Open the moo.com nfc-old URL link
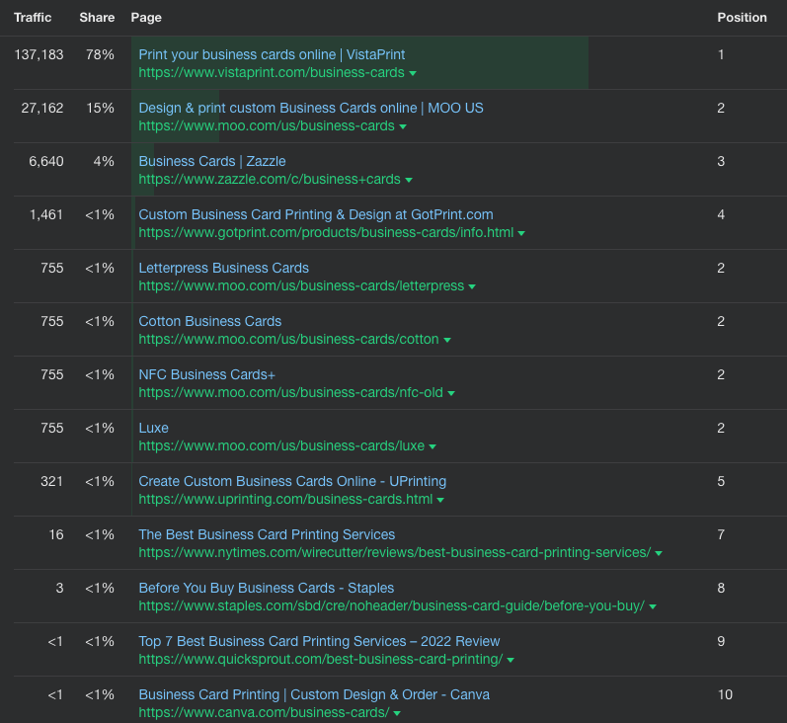The width and height of the screenshot is (787, 723). (290, 393)
